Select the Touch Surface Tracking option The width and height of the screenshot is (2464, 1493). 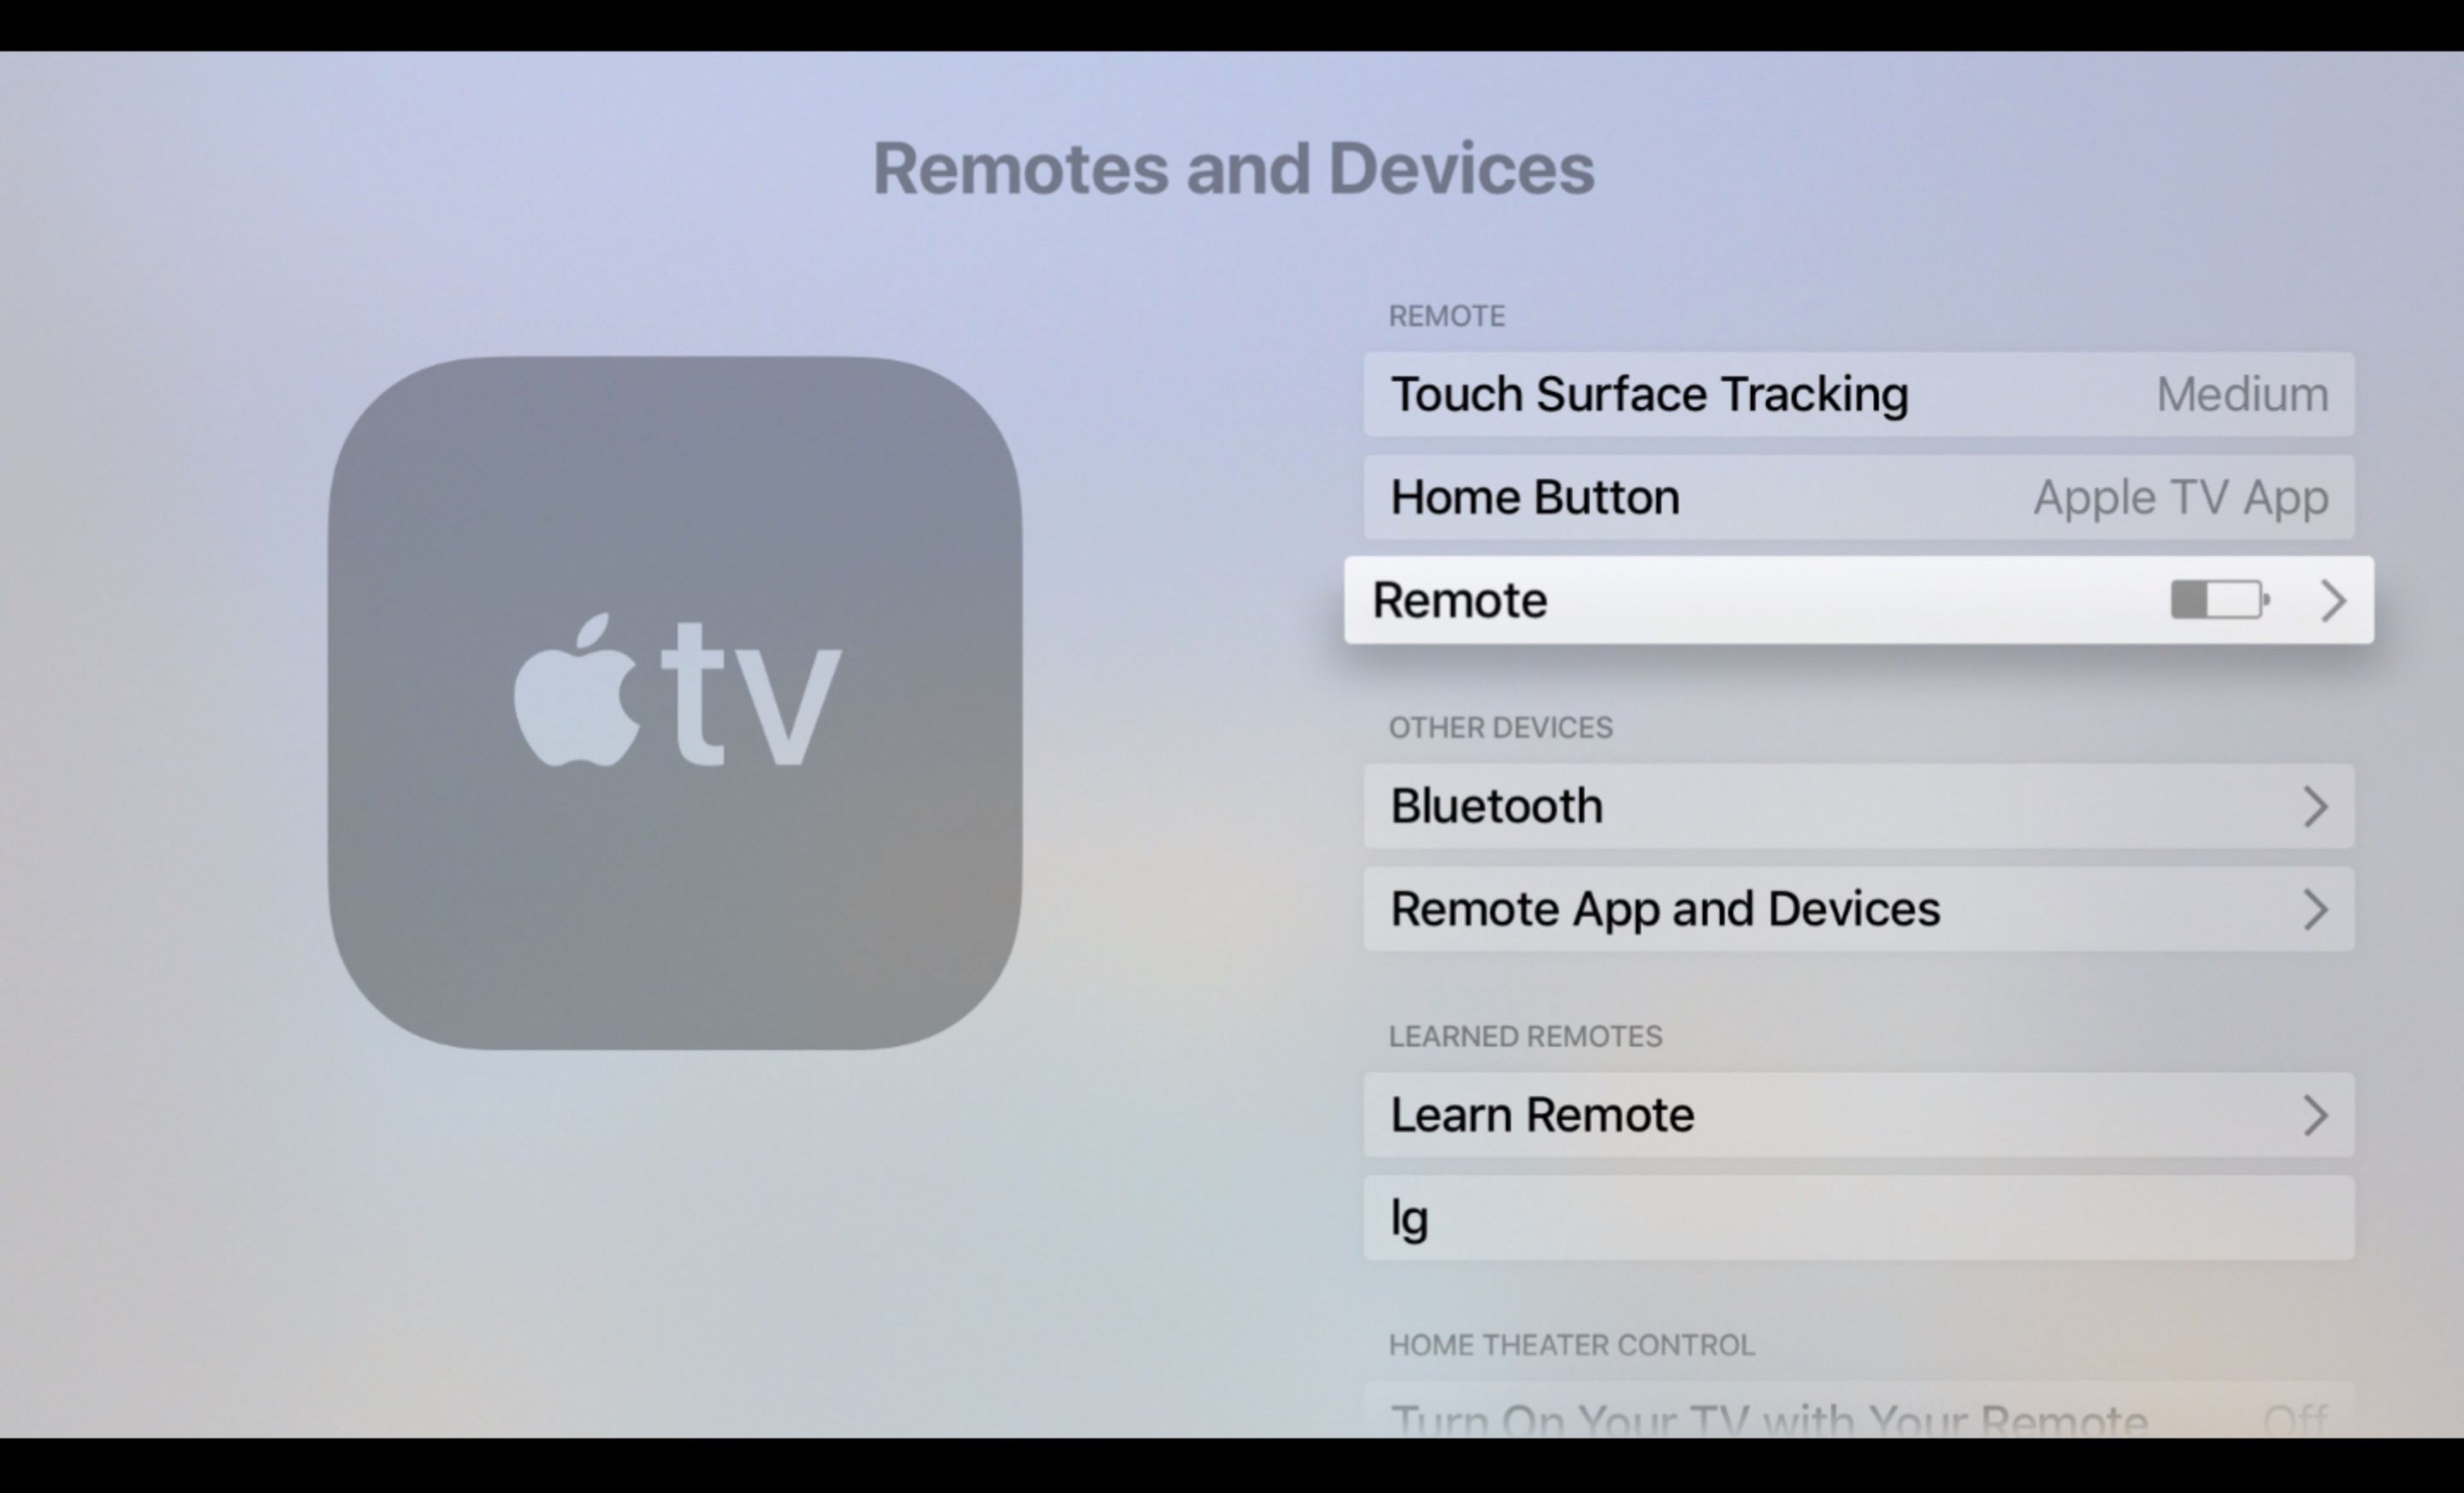click(1860, 391)
